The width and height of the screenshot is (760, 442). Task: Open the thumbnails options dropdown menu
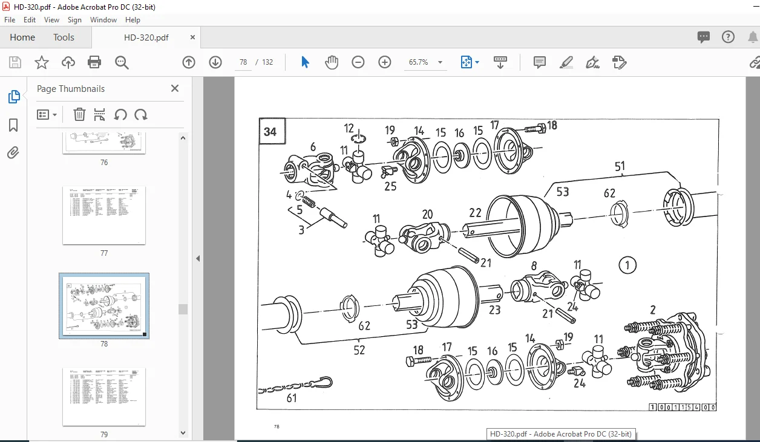coord(47,114)
